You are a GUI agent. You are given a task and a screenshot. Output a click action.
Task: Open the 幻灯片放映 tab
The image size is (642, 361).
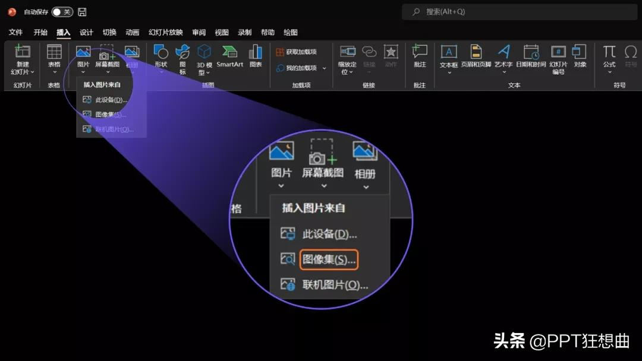pyautogui.click(x=165, y=32)
